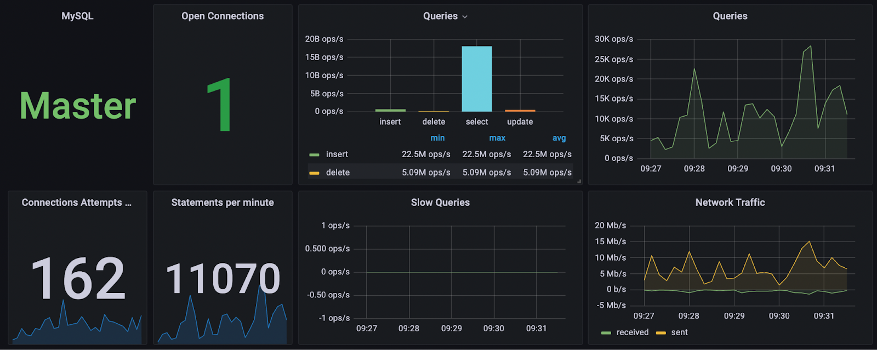
Task: Open the Open Connections panel title
Action: [223, 16]
